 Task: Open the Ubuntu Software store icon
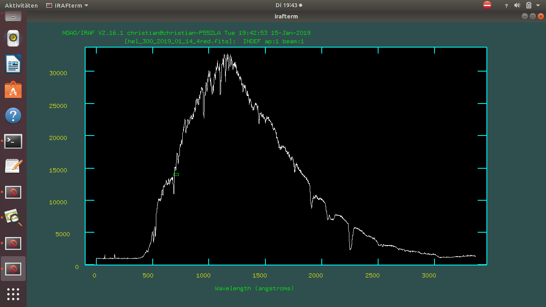tap(13, 90)
